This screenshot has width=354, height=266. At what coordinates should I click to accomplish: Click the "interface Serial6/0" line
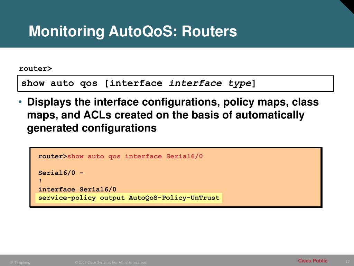coord(77,189)
